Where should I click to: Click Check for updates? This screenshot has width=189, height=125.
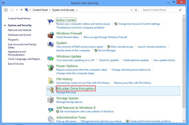point(109,60)
